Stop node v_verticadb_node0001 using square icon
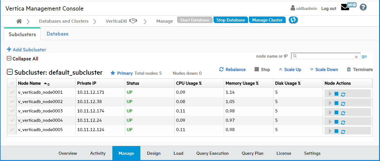The height and width of the screenshot is (161, 380). pyautogui.click(x=336, y=94)
